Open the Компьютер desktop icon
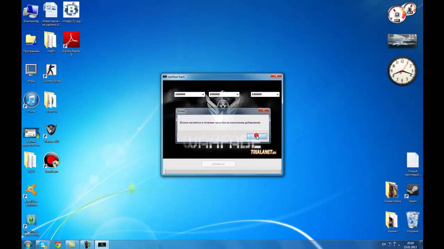This screenshot has height=249, width=444. pos(31,13)
